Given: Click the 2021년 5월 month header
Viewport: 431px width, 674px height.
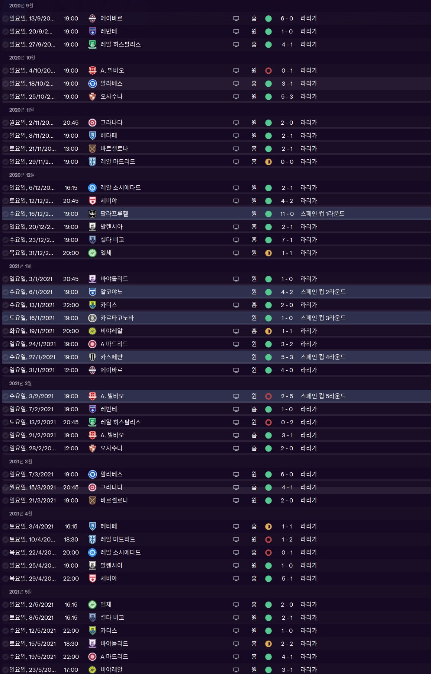Looking at the screenshot, I should pos(20,592).
